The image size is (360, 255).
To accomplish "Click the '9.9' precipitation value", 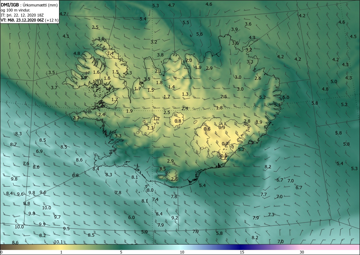I will pyautogui.click(x=42, y=224).
